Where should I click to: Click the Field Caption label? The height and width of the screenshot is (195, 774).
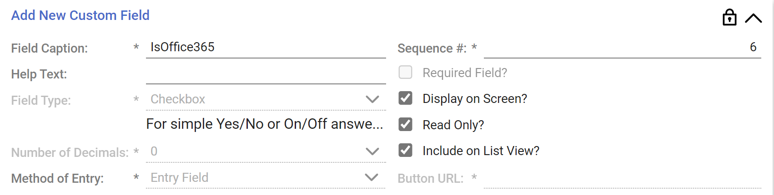[50, 48]
